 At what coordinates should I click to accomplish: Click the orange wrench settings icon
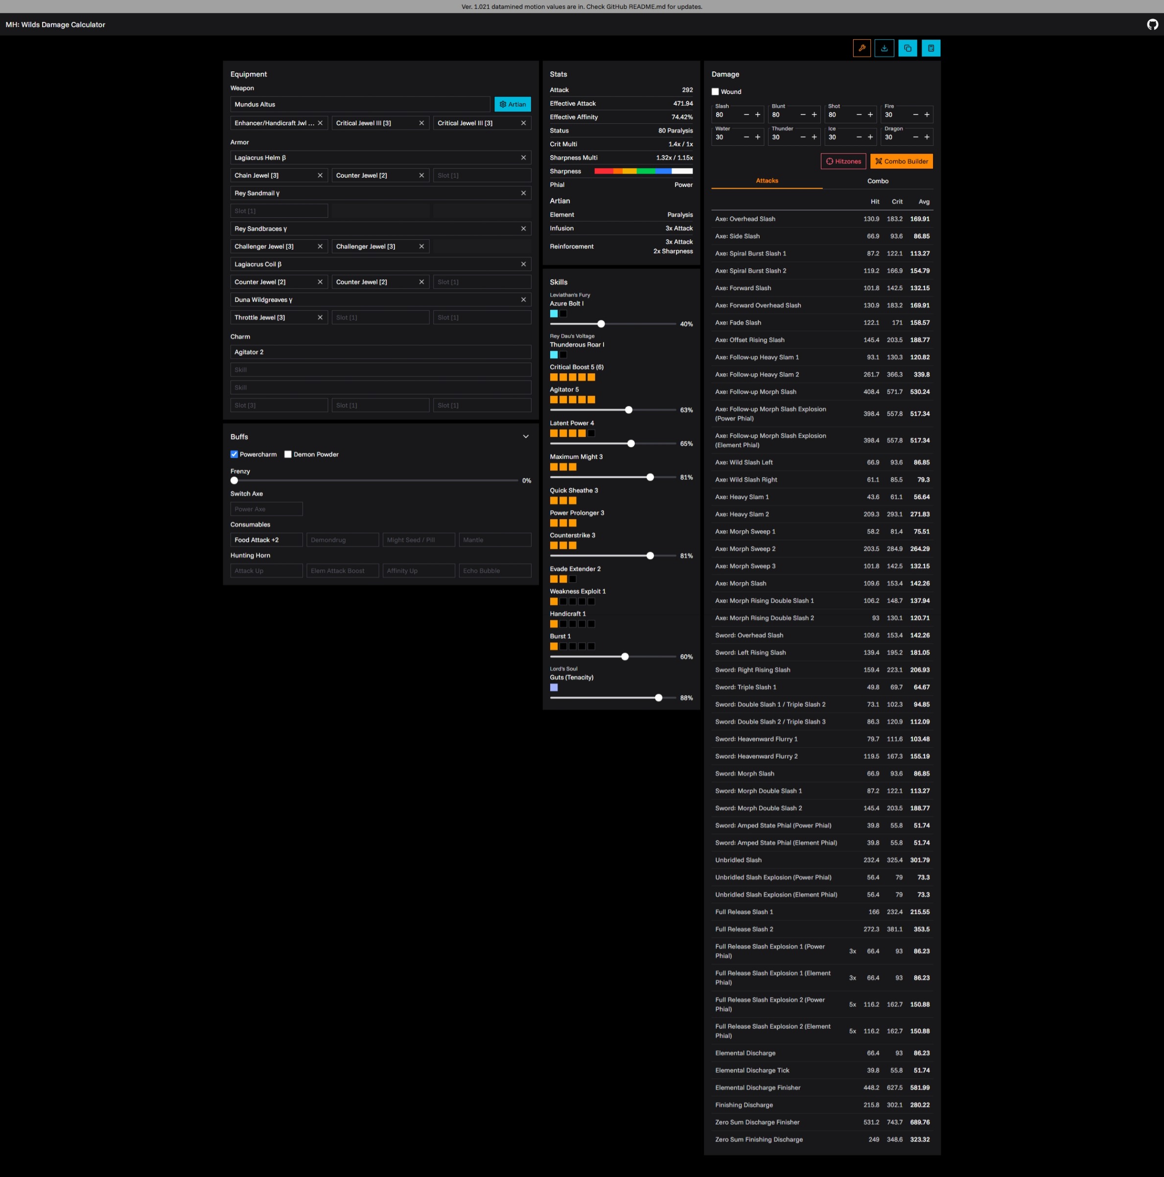click(x=861, y=48)
